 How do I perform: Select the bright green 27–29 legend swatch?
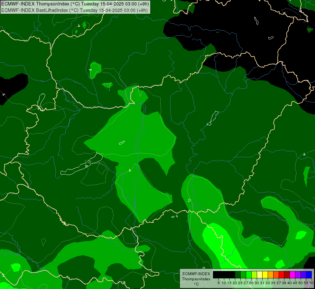249,275
